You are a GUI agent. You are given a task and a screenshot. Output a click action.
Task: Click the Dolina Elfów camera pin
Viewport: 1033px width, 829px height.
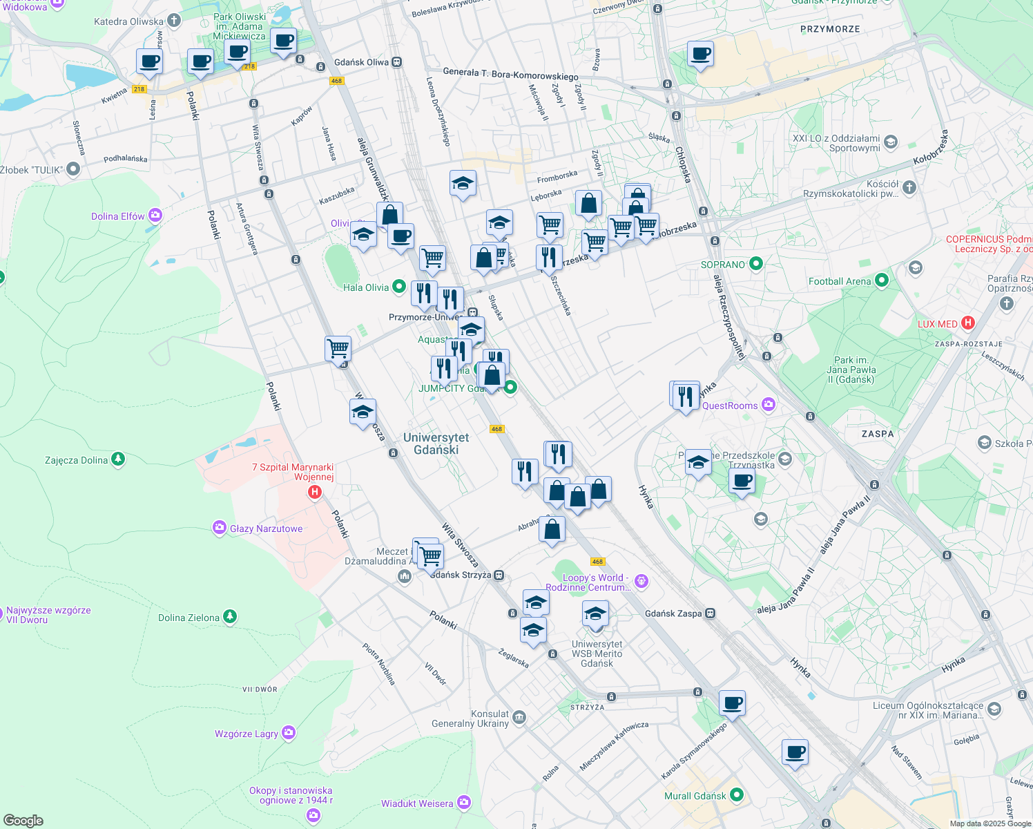point(155,216)
